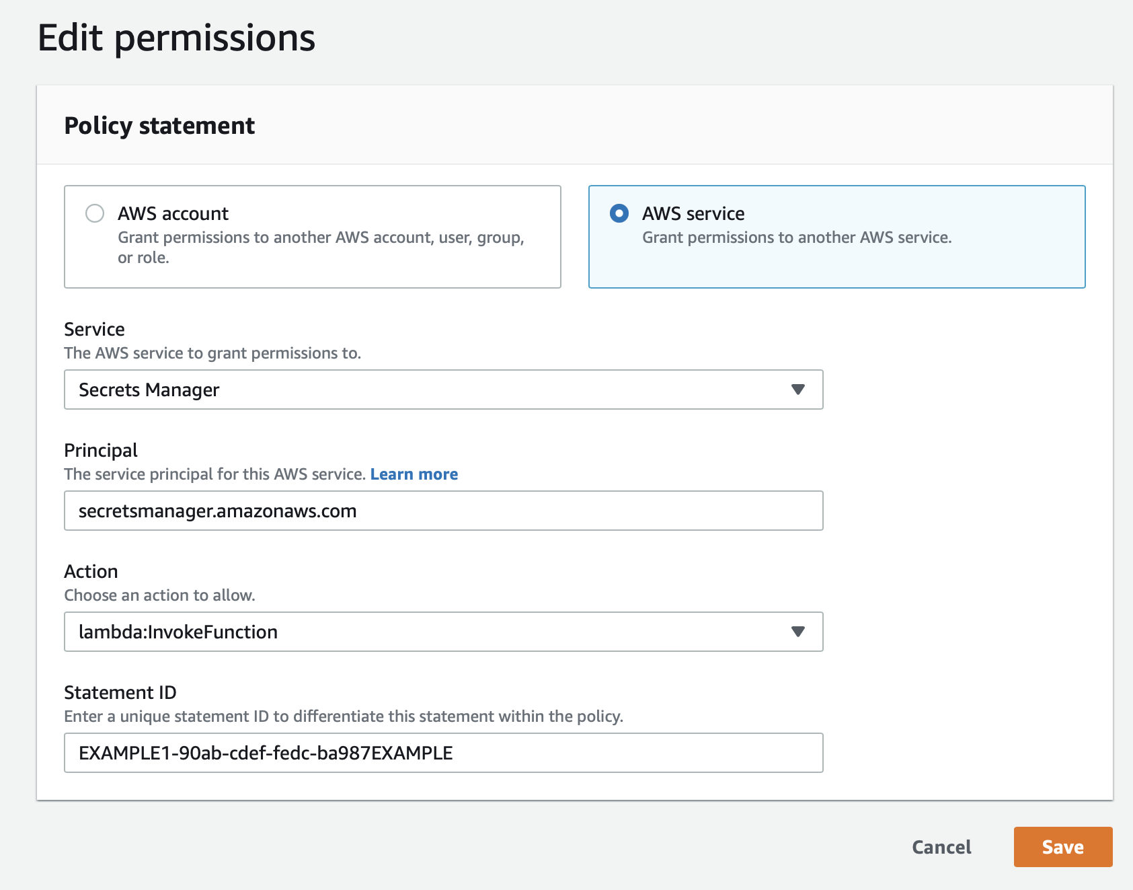1133x890 pixels.
Task: Click the Statement ID input field
Action: click(444, 753)
